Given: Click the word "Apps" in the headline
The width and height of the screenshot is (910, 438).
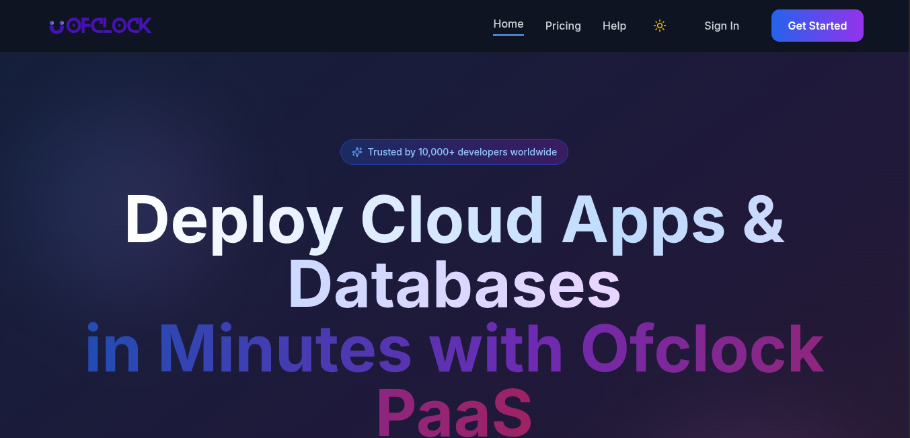Looking at the screenshot, I should (644, 221).
